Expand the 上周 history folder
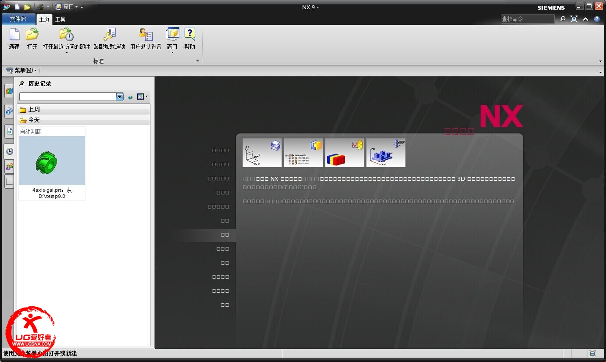This screenshot has width=606, height=362. coord(84,110)
